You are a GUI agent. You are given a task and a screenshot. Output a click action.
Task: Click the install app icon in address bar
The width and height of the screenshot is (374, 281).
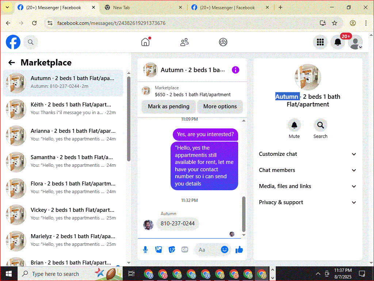pyautogui.click(x=323, y=23)
